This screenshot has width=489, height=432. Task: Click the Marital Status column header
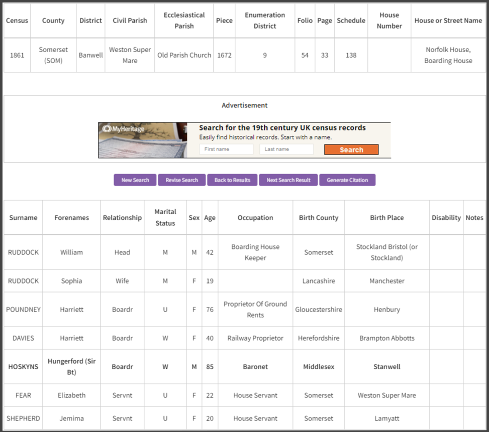[165, 217]
